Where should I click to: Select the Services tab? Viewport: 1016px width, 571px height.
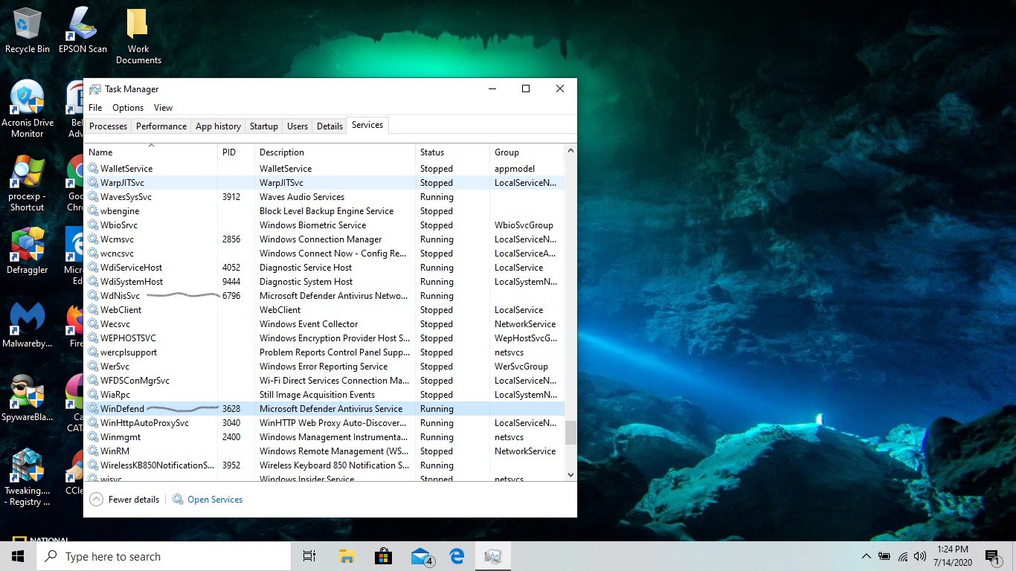(x=367, y=125)
